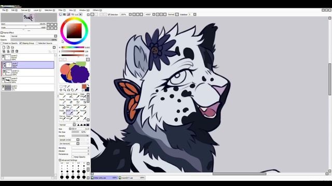Create a new linework layer
The height and width of the screenshot is (186, 332).
[x=8, y=47]
